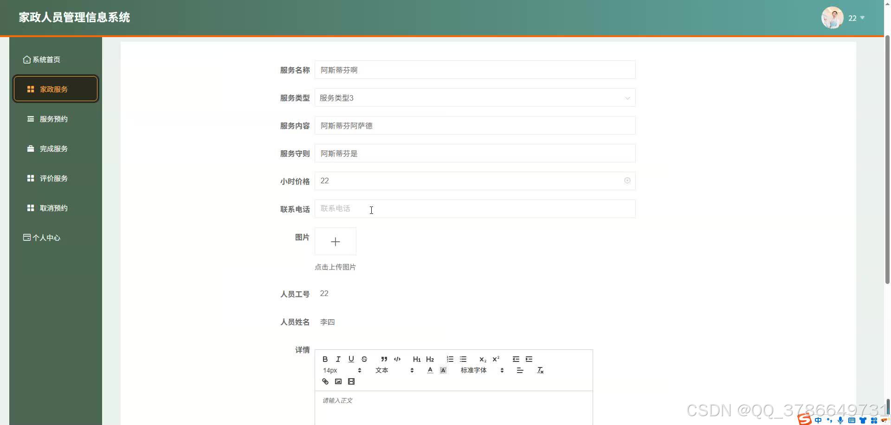Screen dimensions: 891x425
Task: Insert a video in the detail editor
Action: tap(351, 381)
